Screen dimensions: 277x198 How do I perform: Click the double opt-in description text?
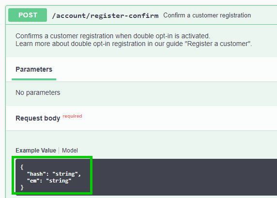pos(113,36)
